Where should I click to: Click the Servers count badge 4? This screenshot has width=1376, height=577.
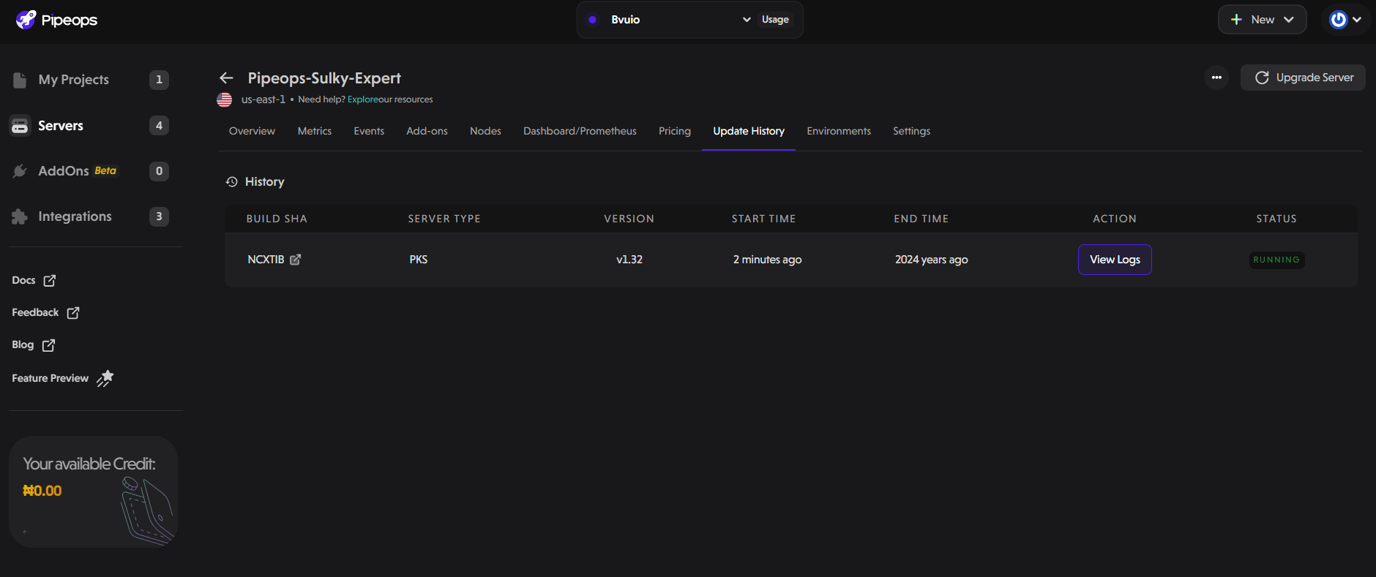pos(159,126)
